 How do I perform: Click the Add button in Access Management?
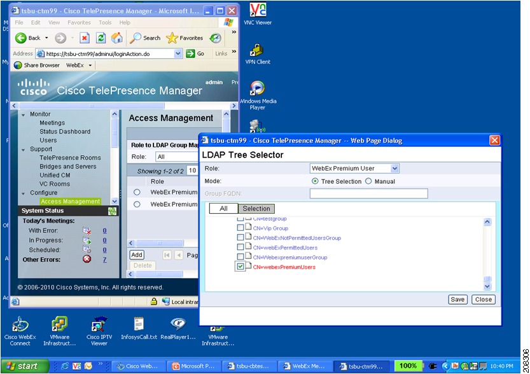point(137,254)
